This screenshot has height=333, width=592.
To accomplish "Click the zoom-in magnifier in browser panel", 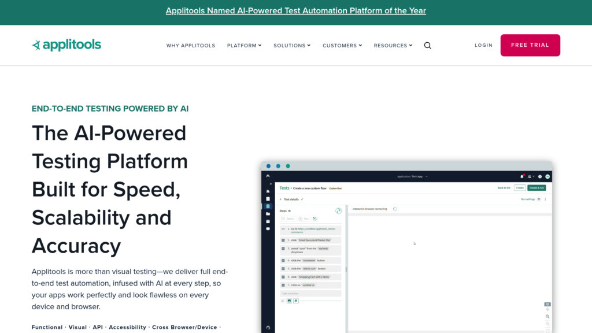I will coord(547,317).
